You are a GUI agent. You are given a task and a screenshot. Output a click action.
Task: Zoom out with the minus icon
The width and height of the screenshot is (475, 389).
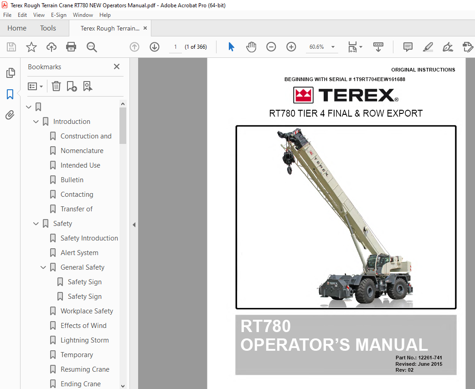271,47
